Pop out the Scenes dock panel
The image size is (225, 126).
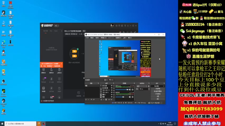pyautogui.click(x=98, y=83)
